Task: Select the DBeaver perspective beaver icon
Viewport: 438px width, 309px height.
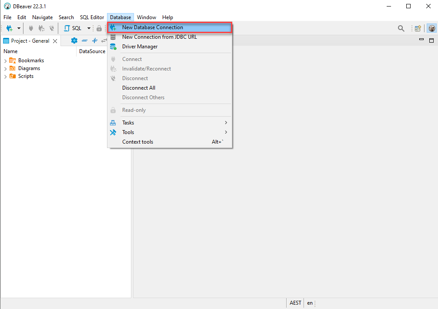Action: click(431, 28)
